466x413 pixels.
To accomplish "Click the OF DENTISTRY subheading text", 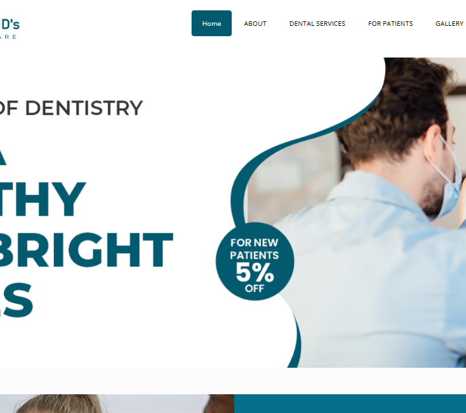I will click(71, 108).
